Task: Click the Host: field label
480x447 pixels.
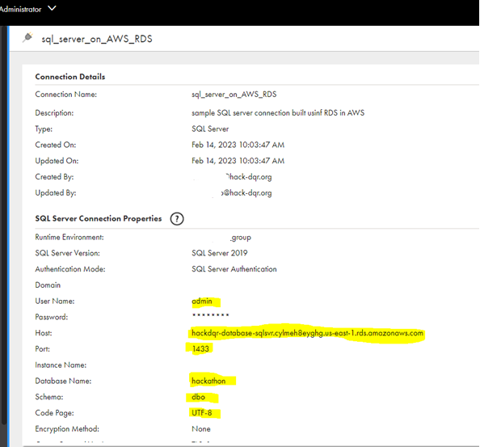Action: tap(44, 333)
